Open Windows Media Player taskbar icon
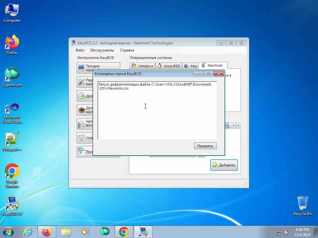The image size is (318, 238). tap(85, 232)
